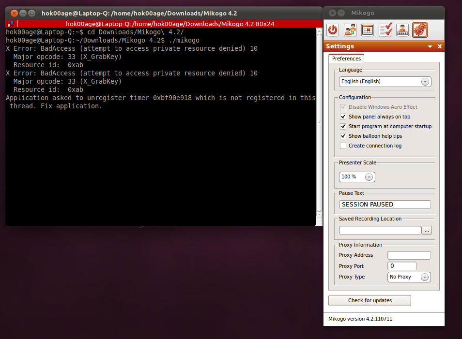Open the account login icon
The height and width of the screenshot is (339, 462).
402,29
